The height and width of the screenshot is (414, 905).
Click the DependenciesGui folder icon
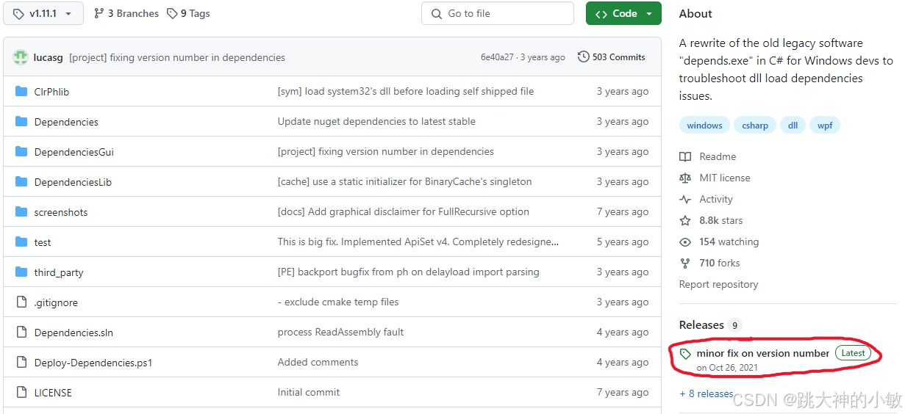21,152
